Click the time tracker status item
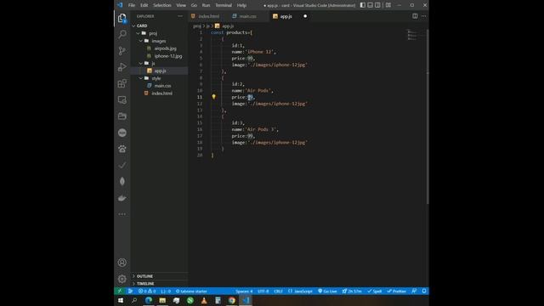 pos(352,291)
